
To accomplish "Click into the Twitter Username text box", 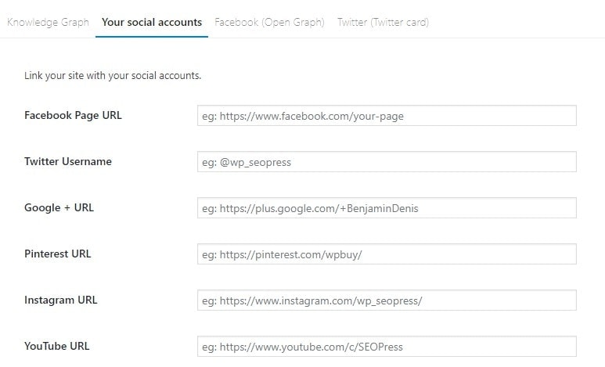I will point(387,162).
